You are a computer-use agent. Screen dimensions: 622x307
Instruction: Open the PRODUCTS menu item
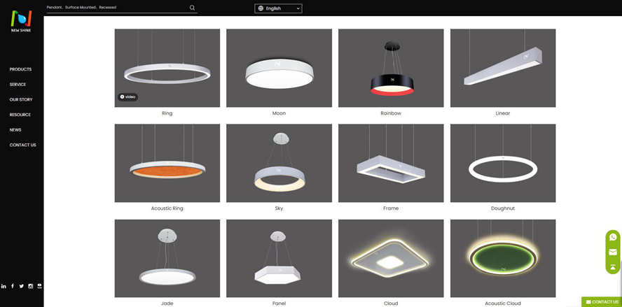point(20,69)
